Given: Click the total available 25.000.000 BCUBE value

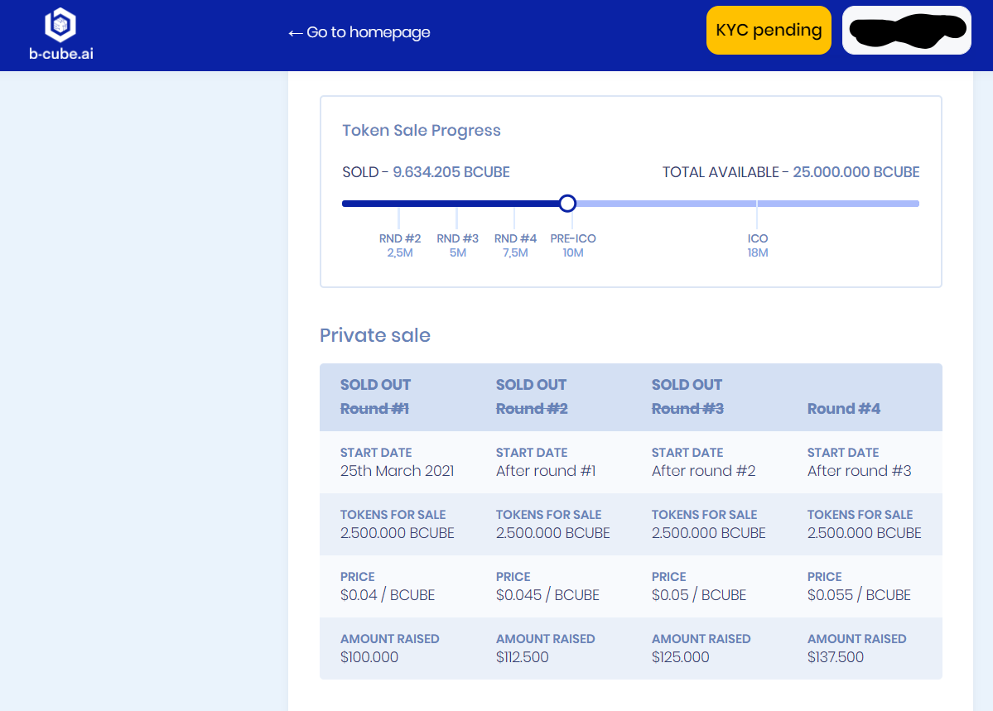Looking at the screenshot, I should 856,172.
